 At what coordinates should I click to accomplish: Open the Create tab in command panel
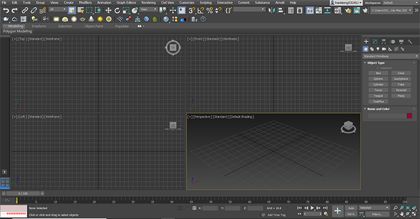pyautogui.click(x=366, y=41)
